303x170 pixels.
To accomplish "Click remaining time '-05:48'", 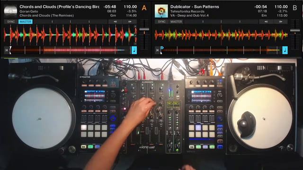I will pyautogui.click(x=109, y=7).
